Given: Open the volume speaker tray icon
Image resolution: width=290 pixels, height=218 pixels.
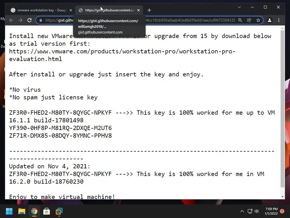Looking at the screenshot, I should tap(257, 211).
